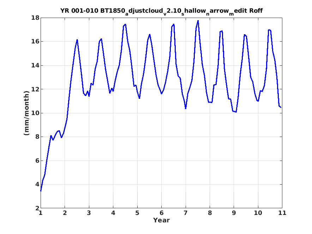The height and width of the screenshot is (234, 312).
Task: Click x-axis tick label '10'
Action: (258, 213)
